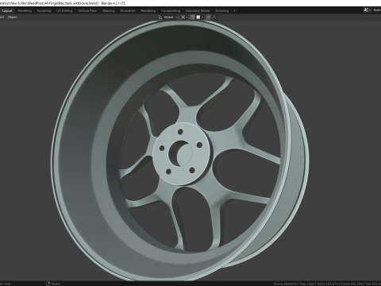Open the Animation workspace tab
This screenshot has width=381, height=286.
pos(128,11)
